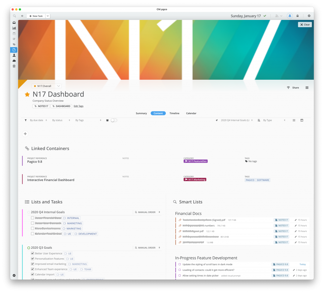Click the Edit Tags link
Image resolution: width=324 pixels, height=293 pixels.
(x=78, y=106)
